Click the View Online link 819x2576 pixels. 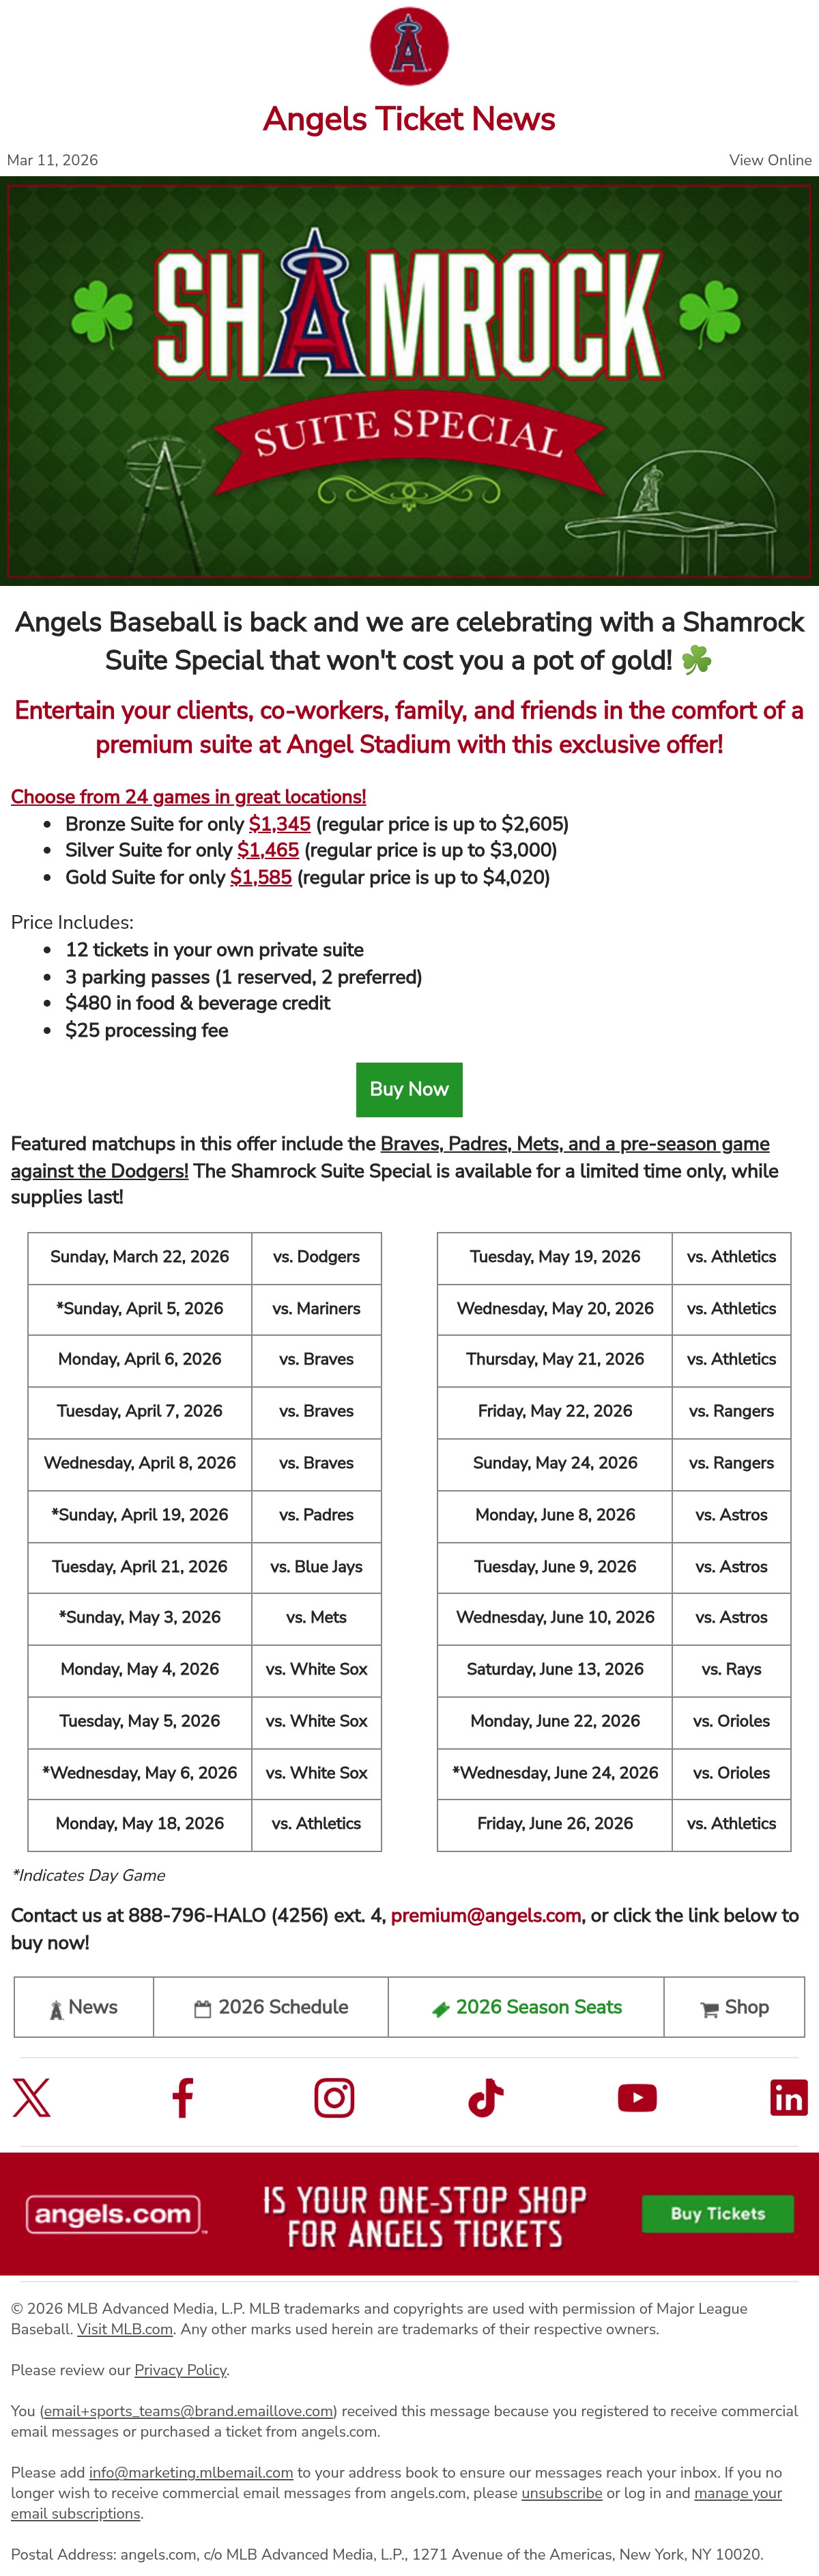(x=770, y=160)
